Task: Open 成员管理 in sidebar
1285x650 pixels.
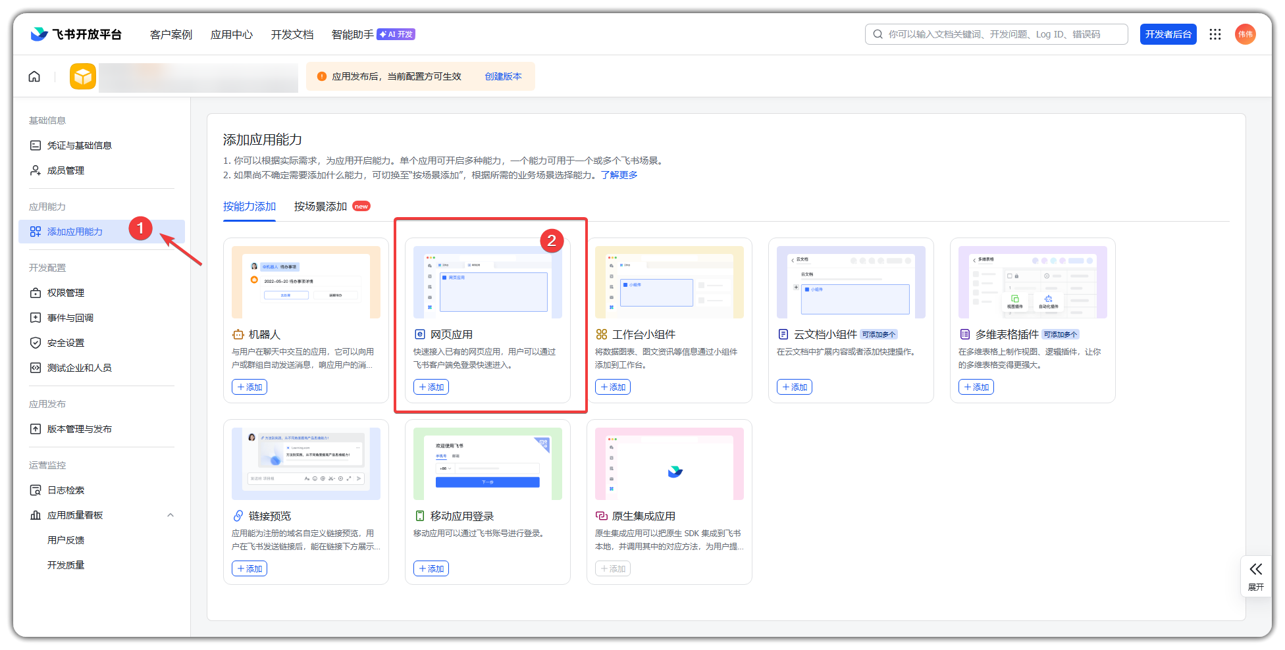Action: click(x=65, y=170)
